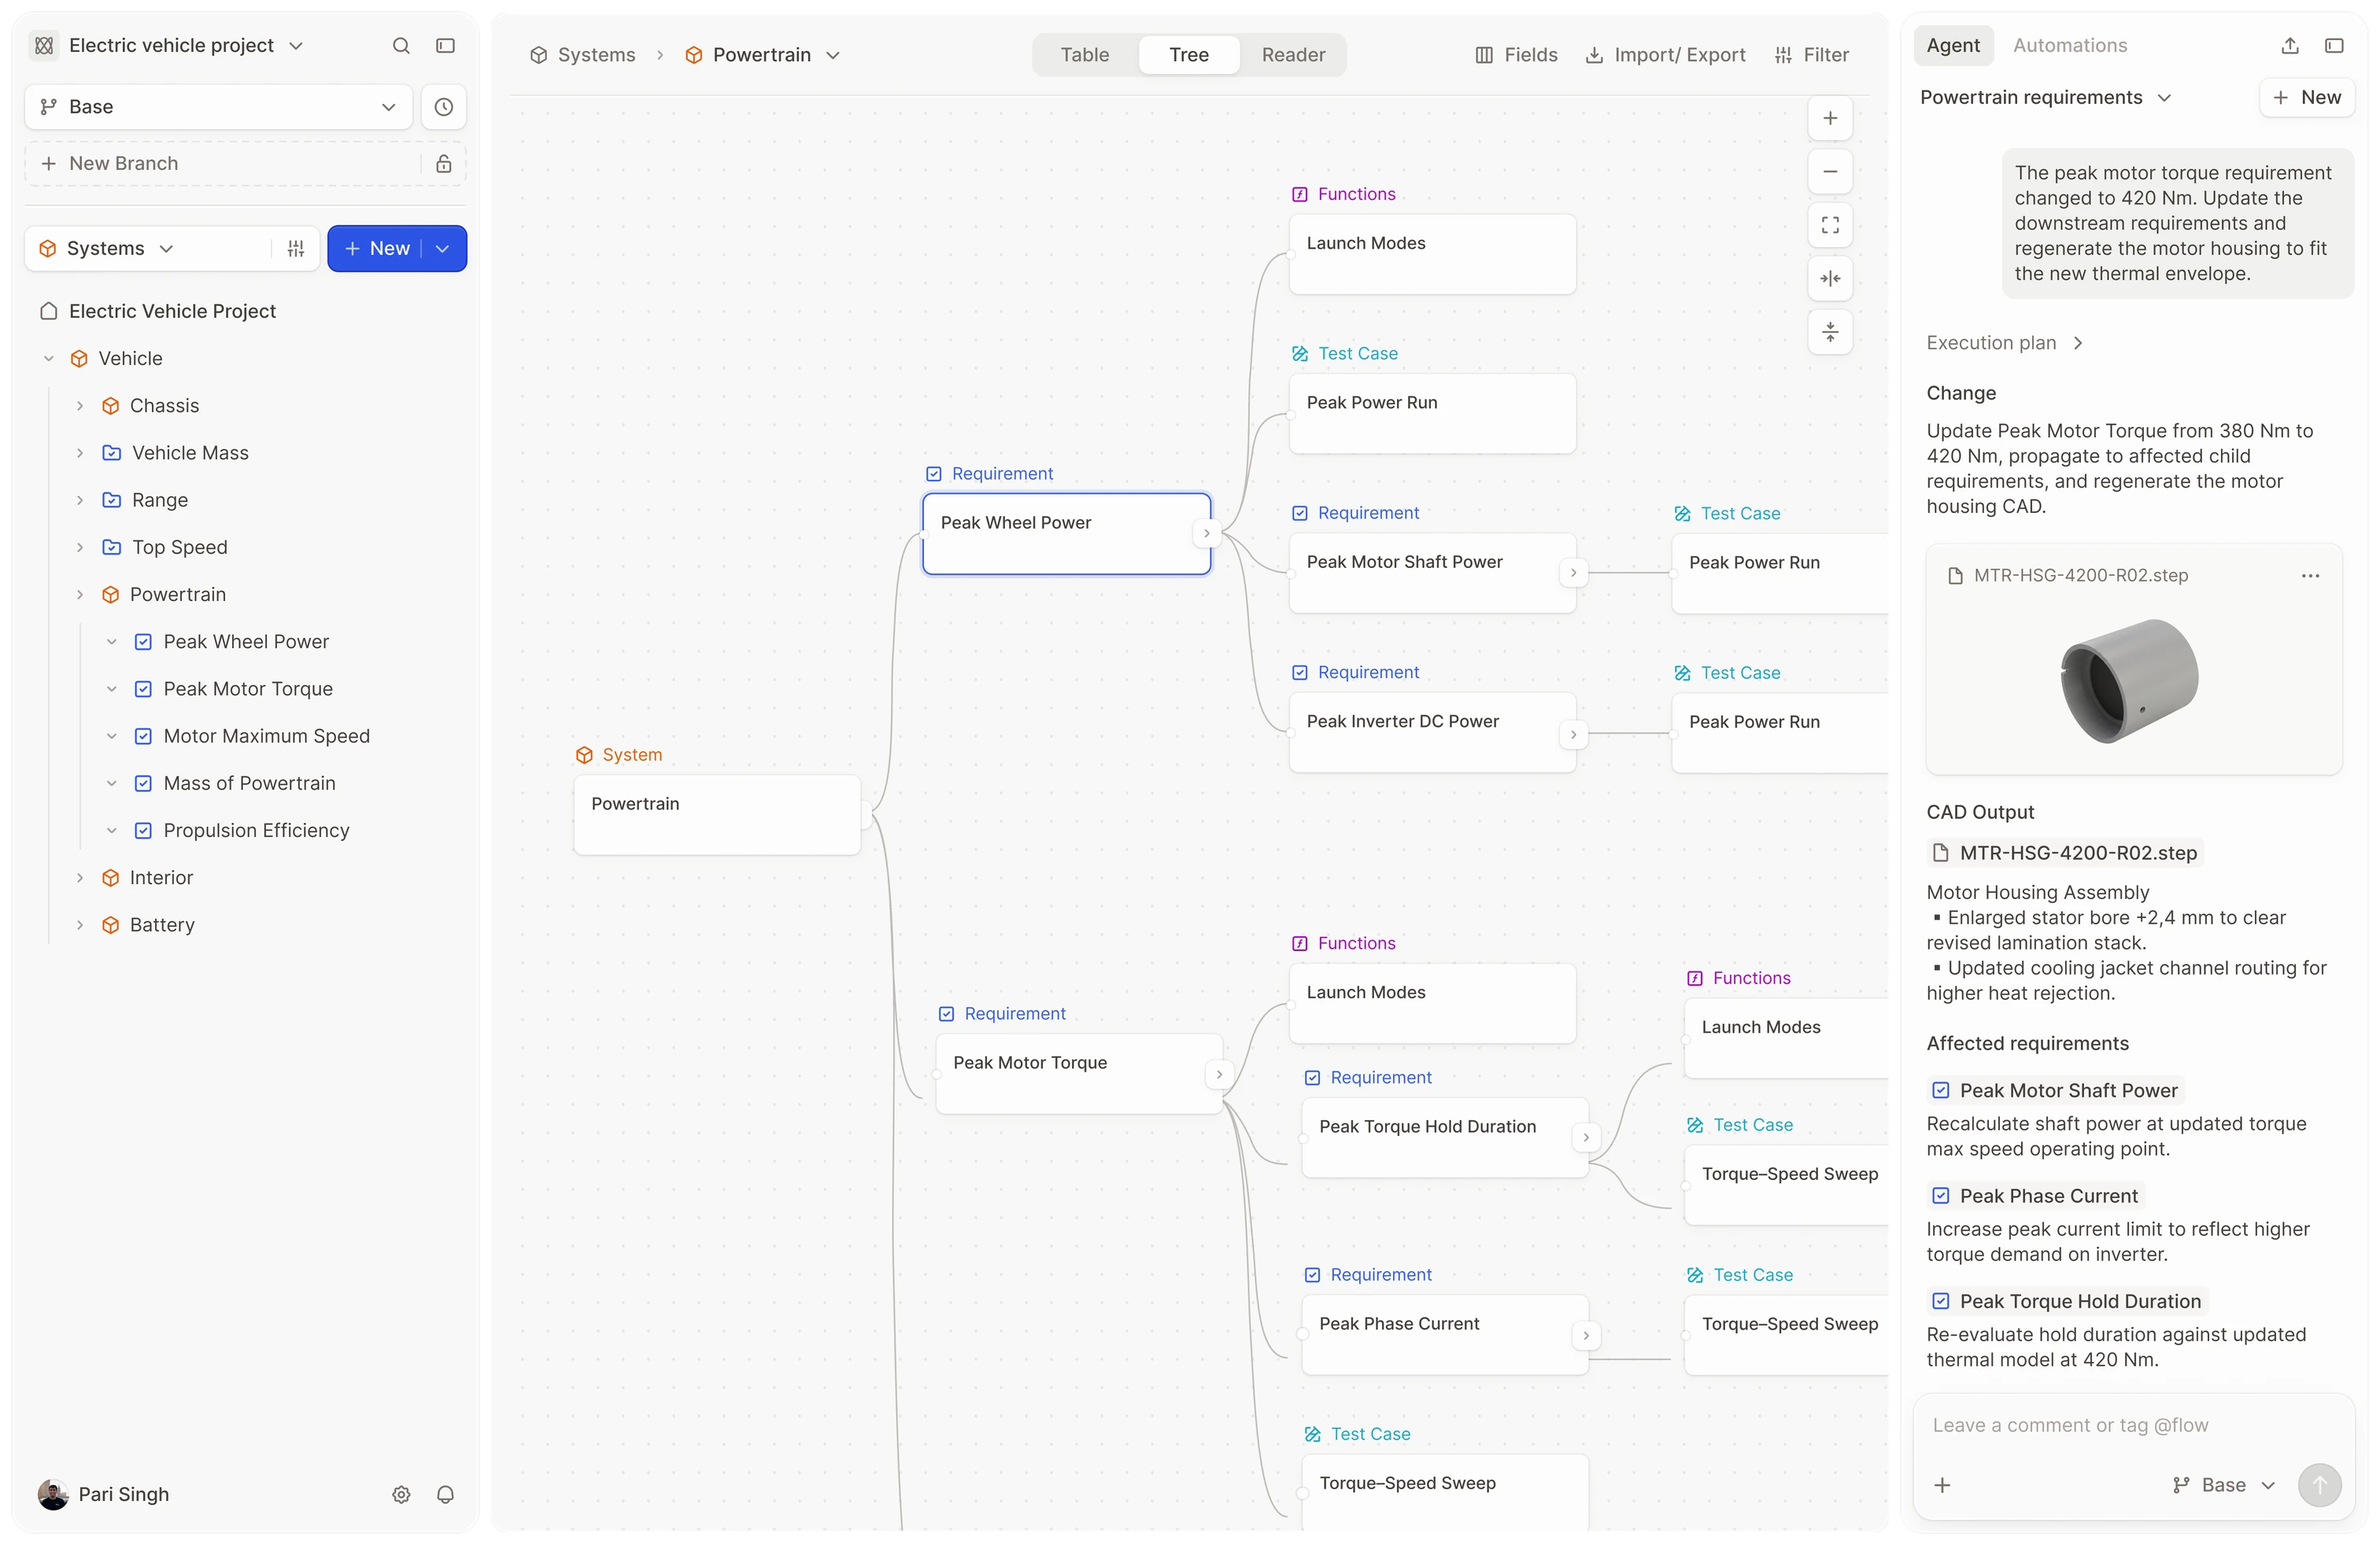Viewport: 2380px width, 1545px height.
Task: Start a New agent conversation
Action: pyautogui.click(x=2306, y=98)
